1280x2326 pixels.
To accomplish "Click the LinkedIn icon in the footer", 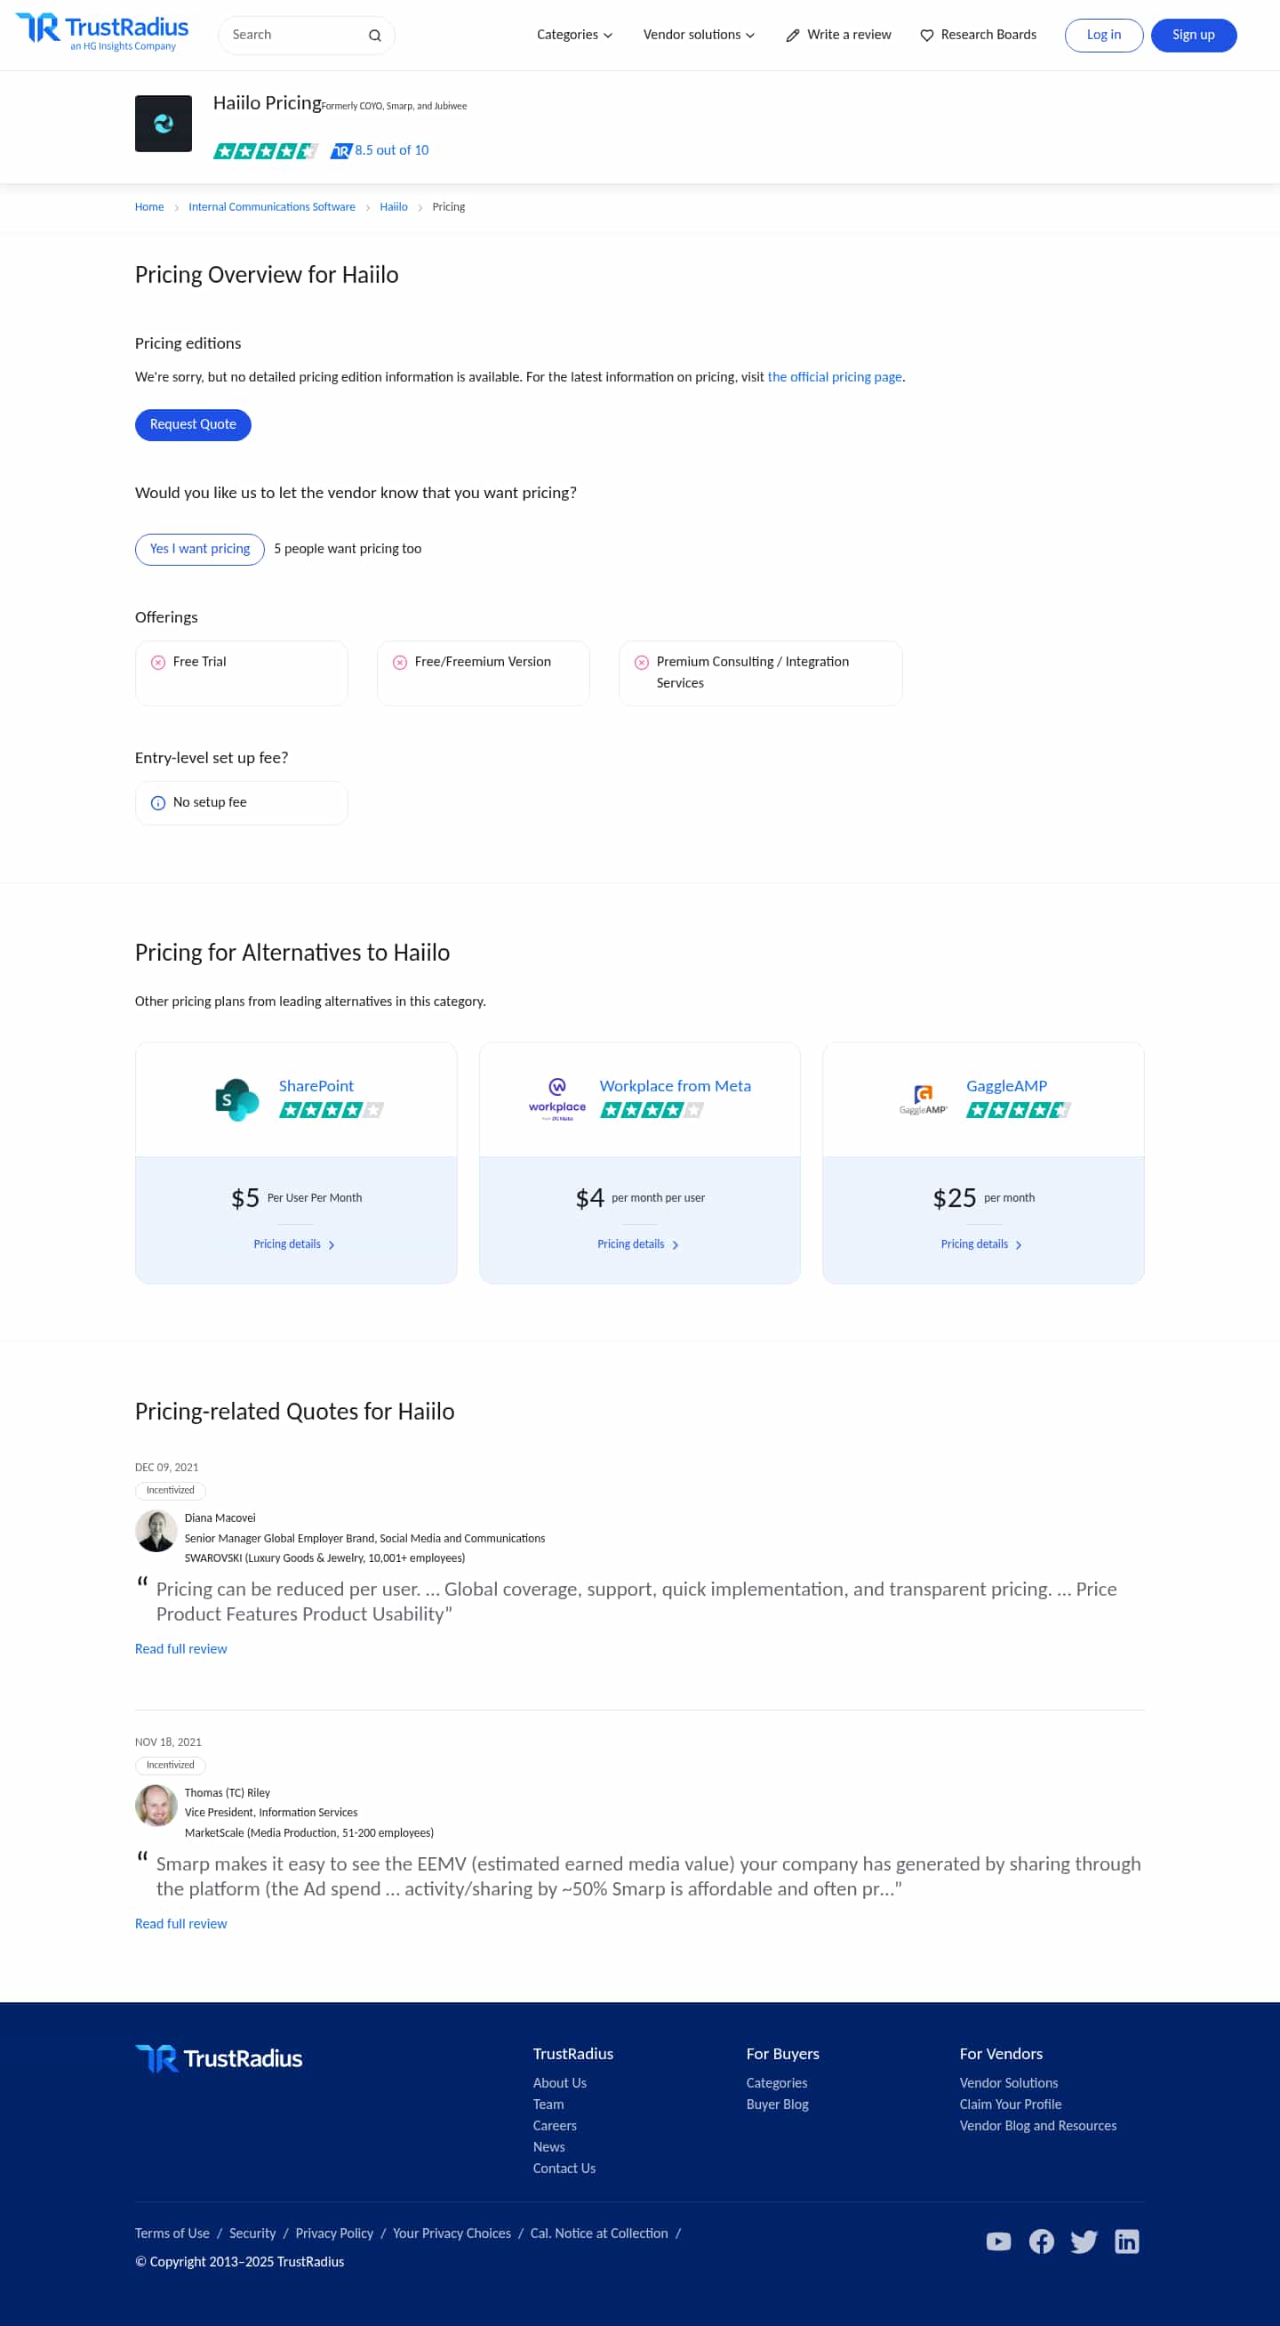I will [x=1127, y=2241].
